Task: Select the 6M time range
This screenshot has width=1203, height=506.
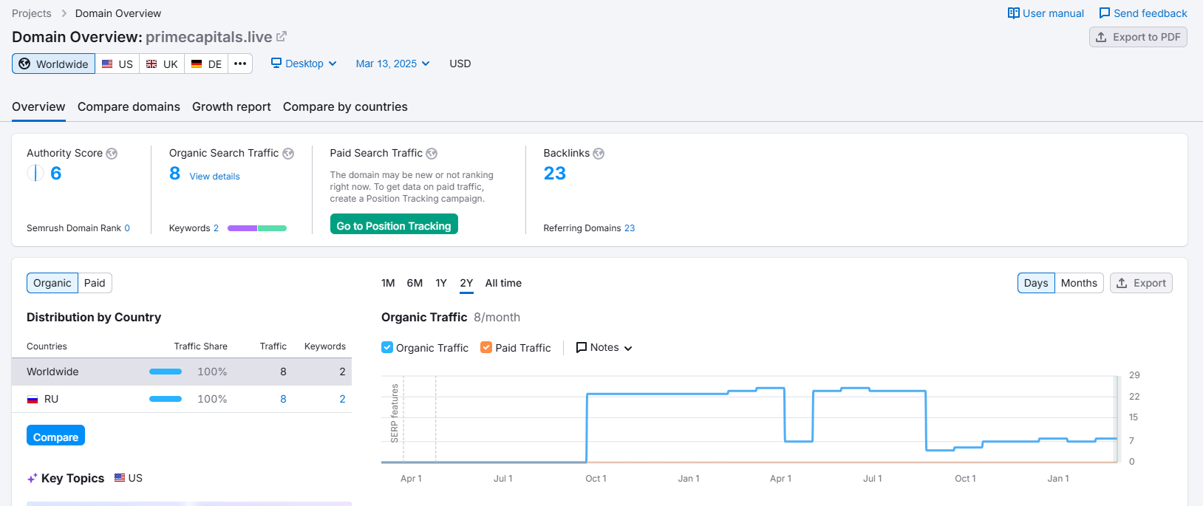Action: [415, 283]
